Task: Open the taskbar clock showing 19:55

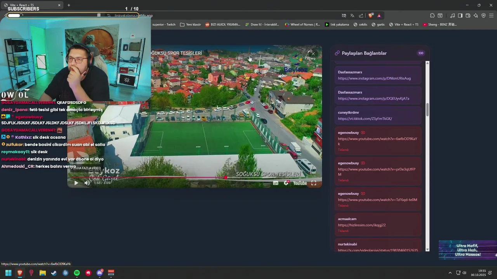Action: [478, 273]
